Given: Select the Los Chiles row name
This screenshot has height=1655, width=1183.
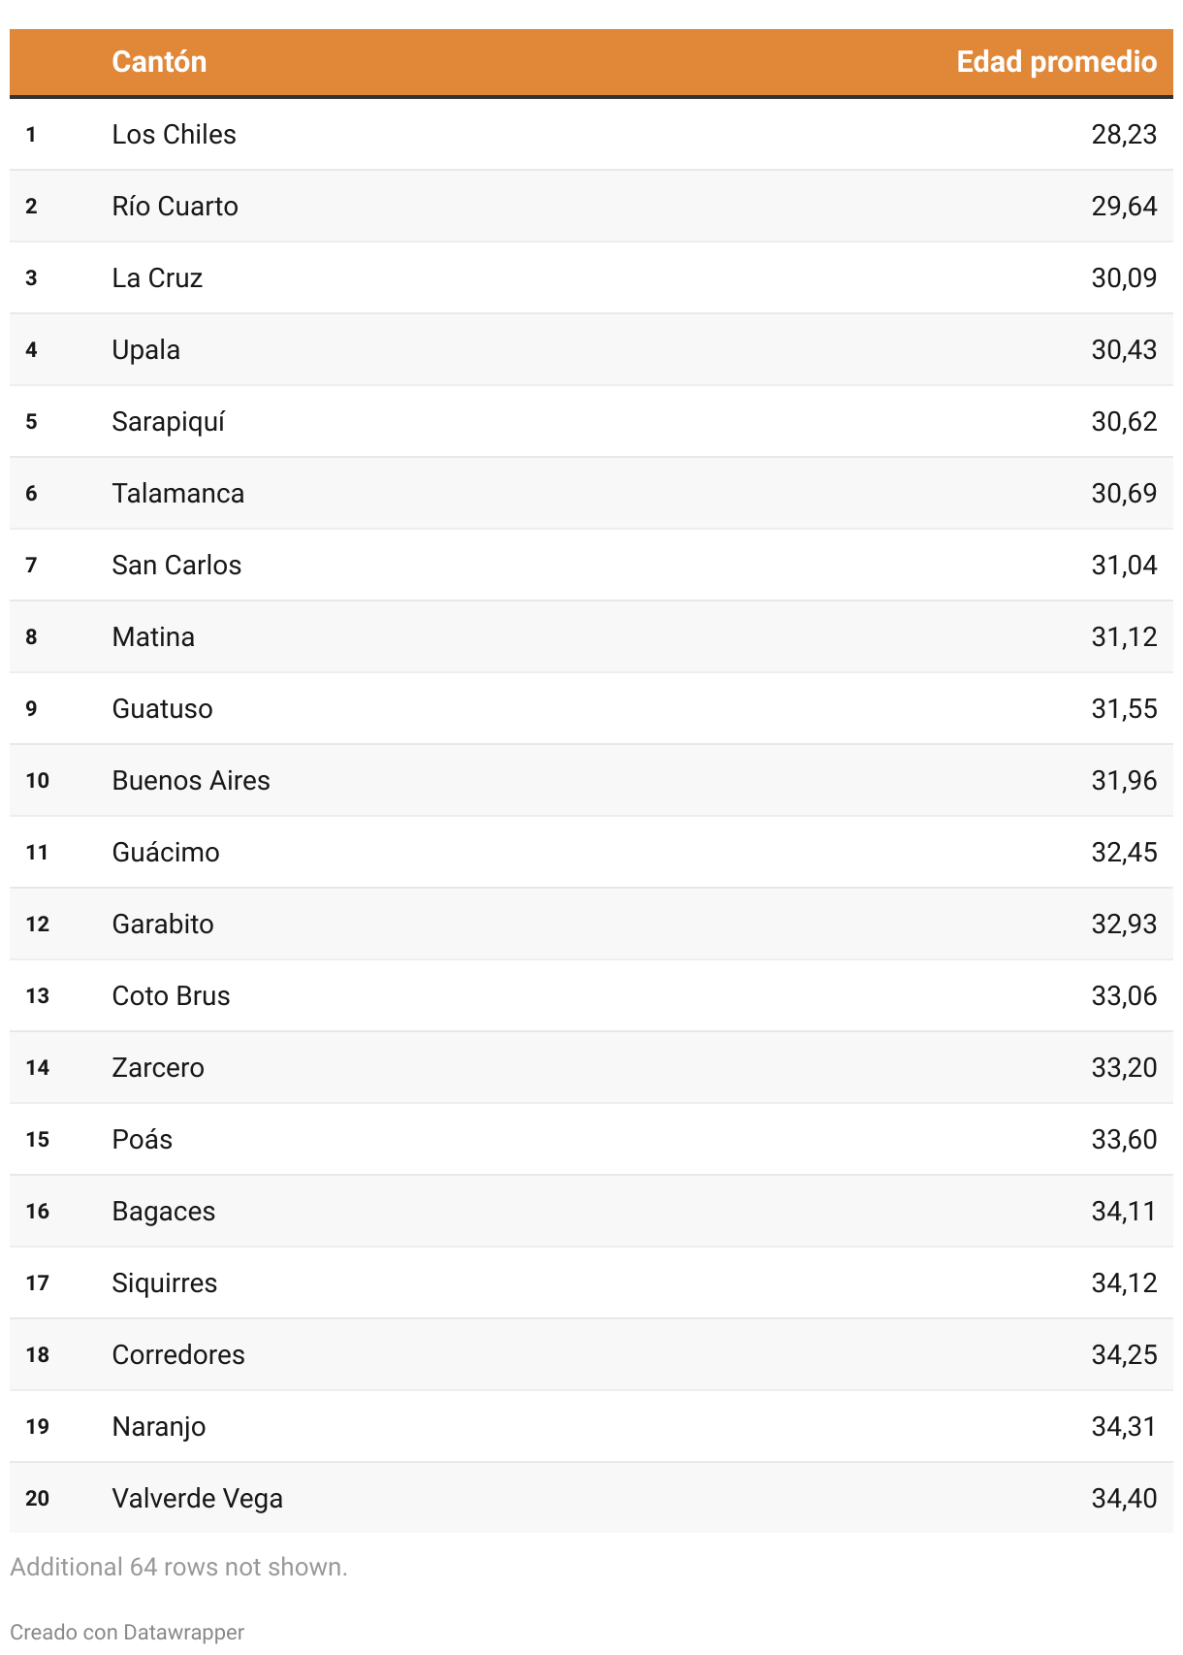Looking at the screenshot, I should click(x=174, y=135).
